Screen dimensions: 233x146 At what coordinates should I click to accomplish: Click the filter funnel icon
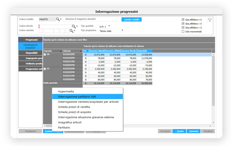(x=210, y=20)
